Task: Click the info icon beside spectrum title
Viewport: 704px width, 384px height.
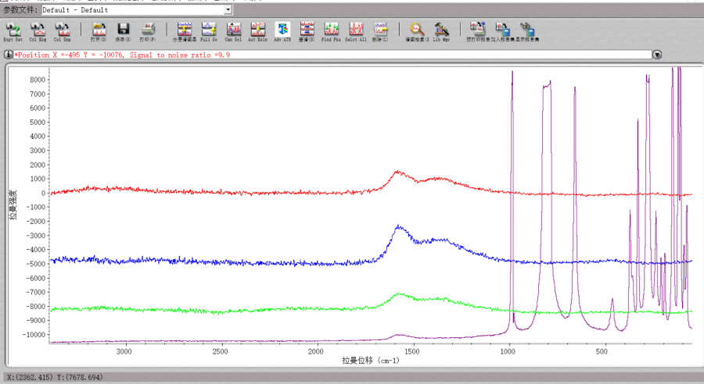Action: [8, 55]
